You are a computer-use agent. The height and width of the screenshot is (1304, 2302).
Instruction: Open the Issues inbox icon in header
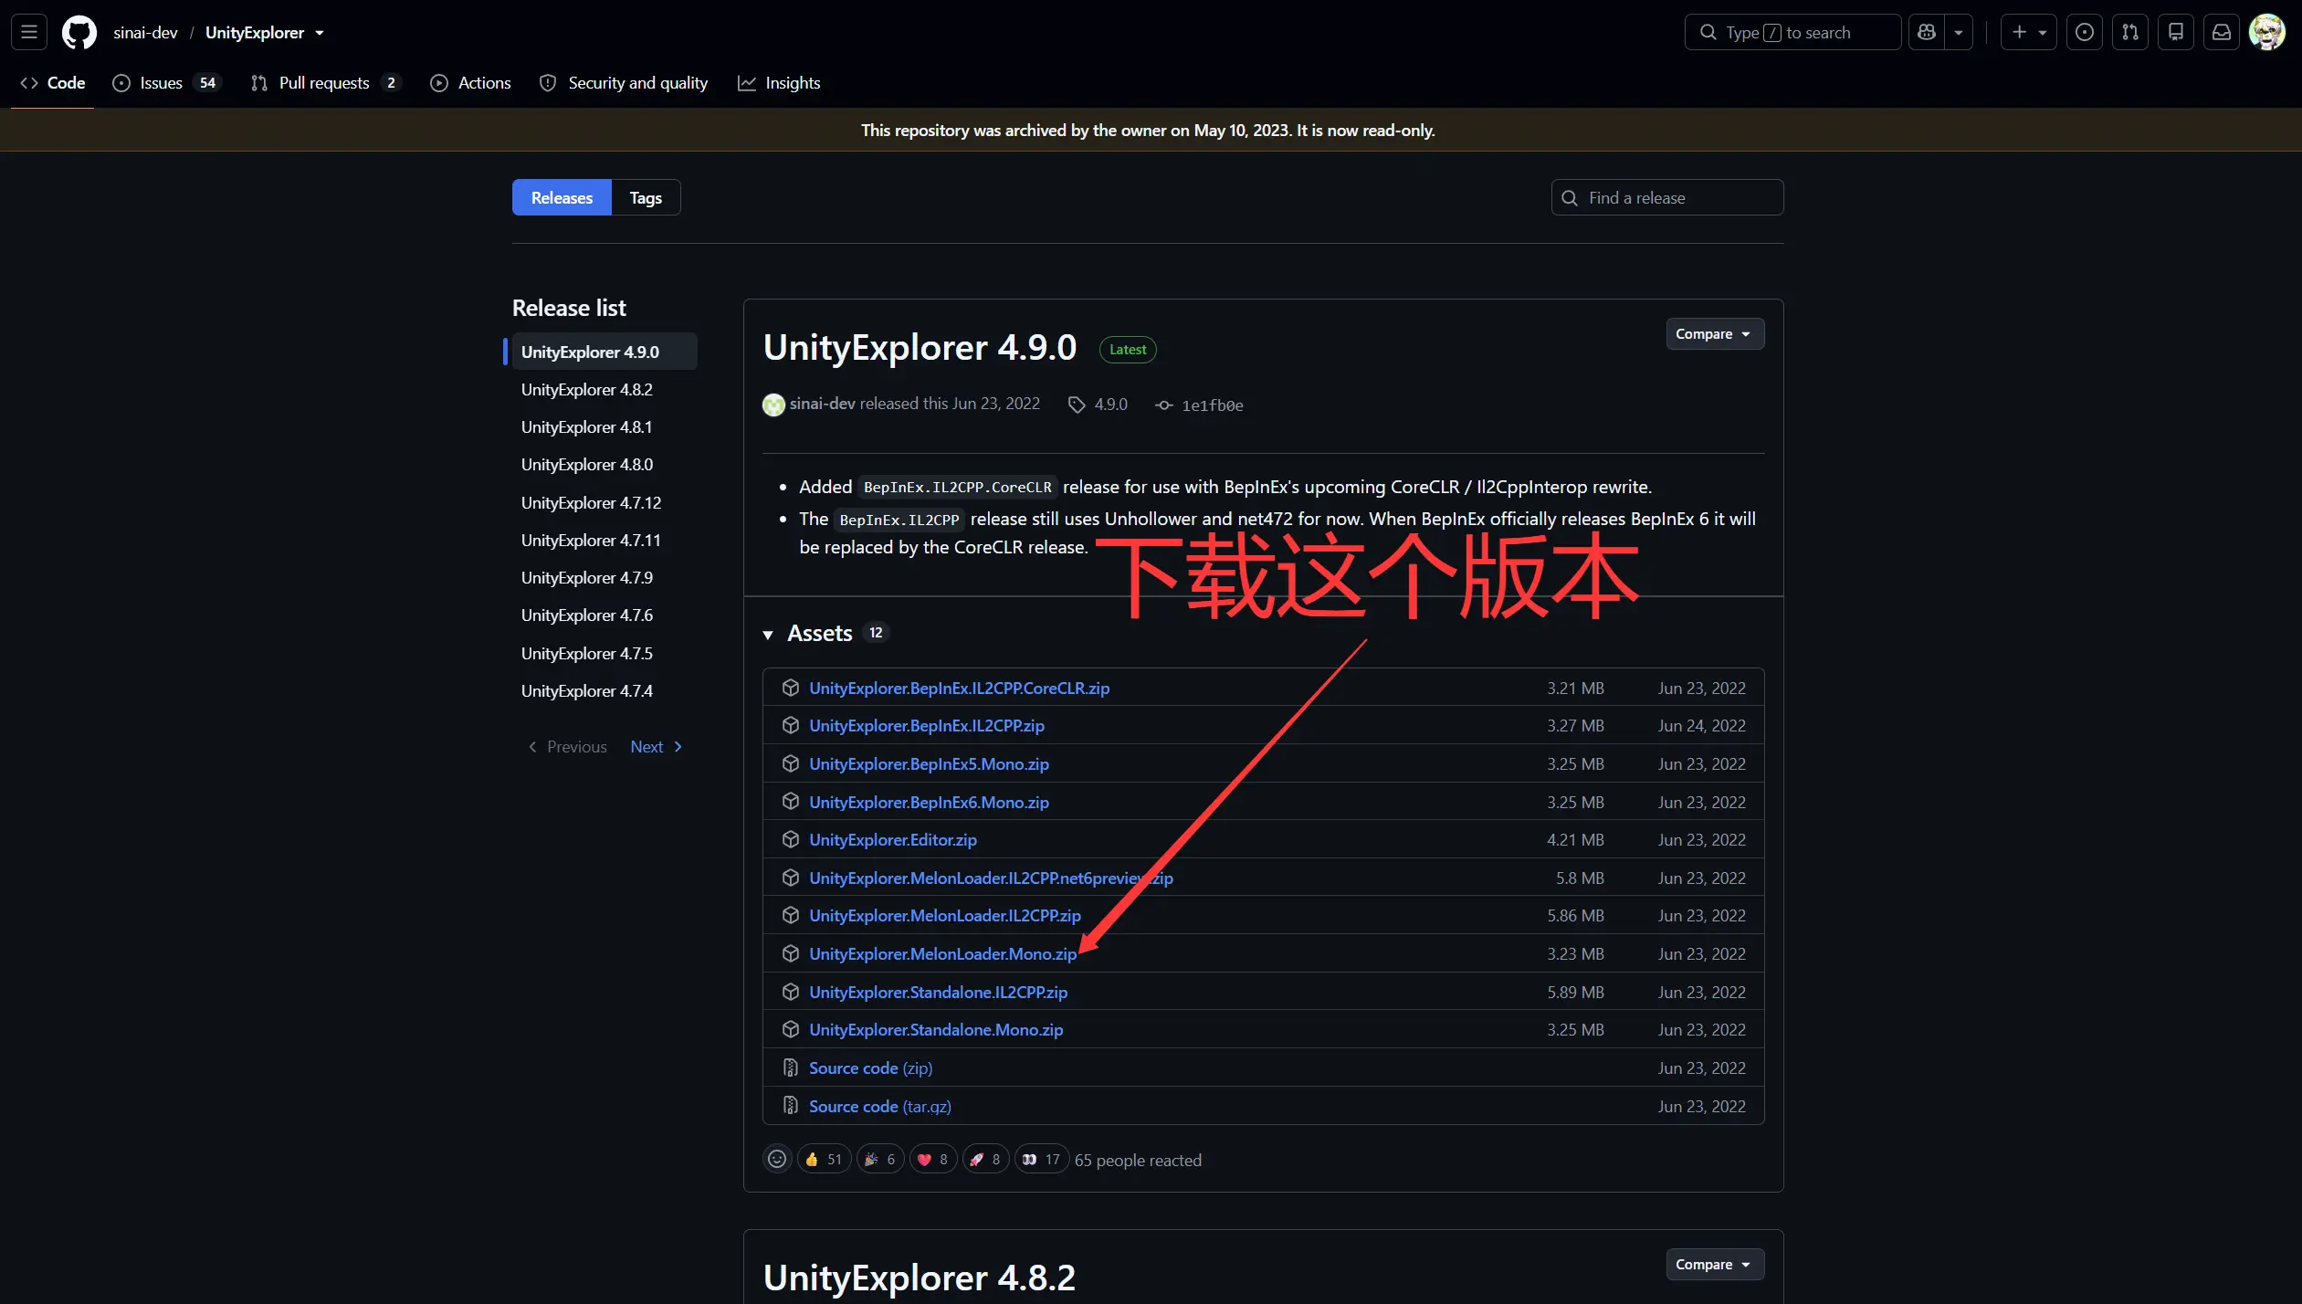tap(2085, 32)
